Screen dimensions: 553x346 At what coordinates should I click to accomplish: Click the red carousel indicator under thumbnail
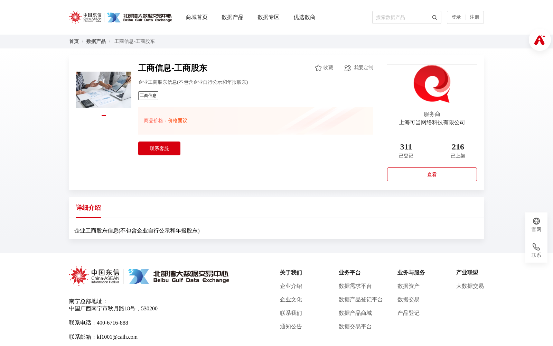coord(104,116)
